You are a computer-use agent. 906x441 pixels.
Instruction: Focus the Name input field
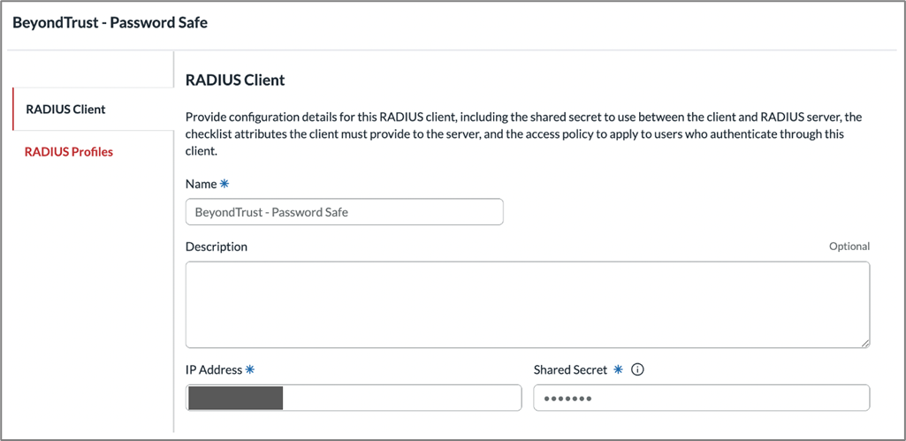(x=344, y=212)
